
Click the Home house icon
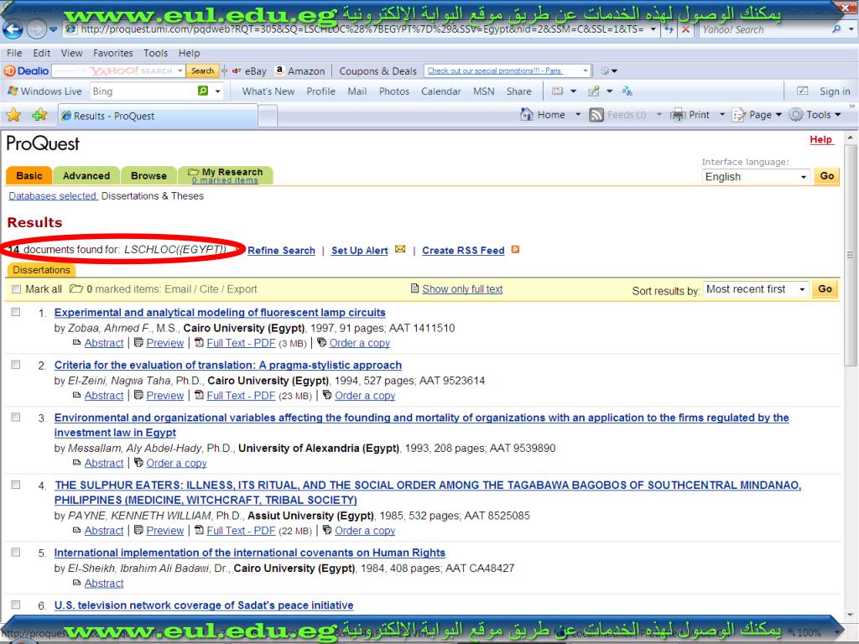click(527, 114)
